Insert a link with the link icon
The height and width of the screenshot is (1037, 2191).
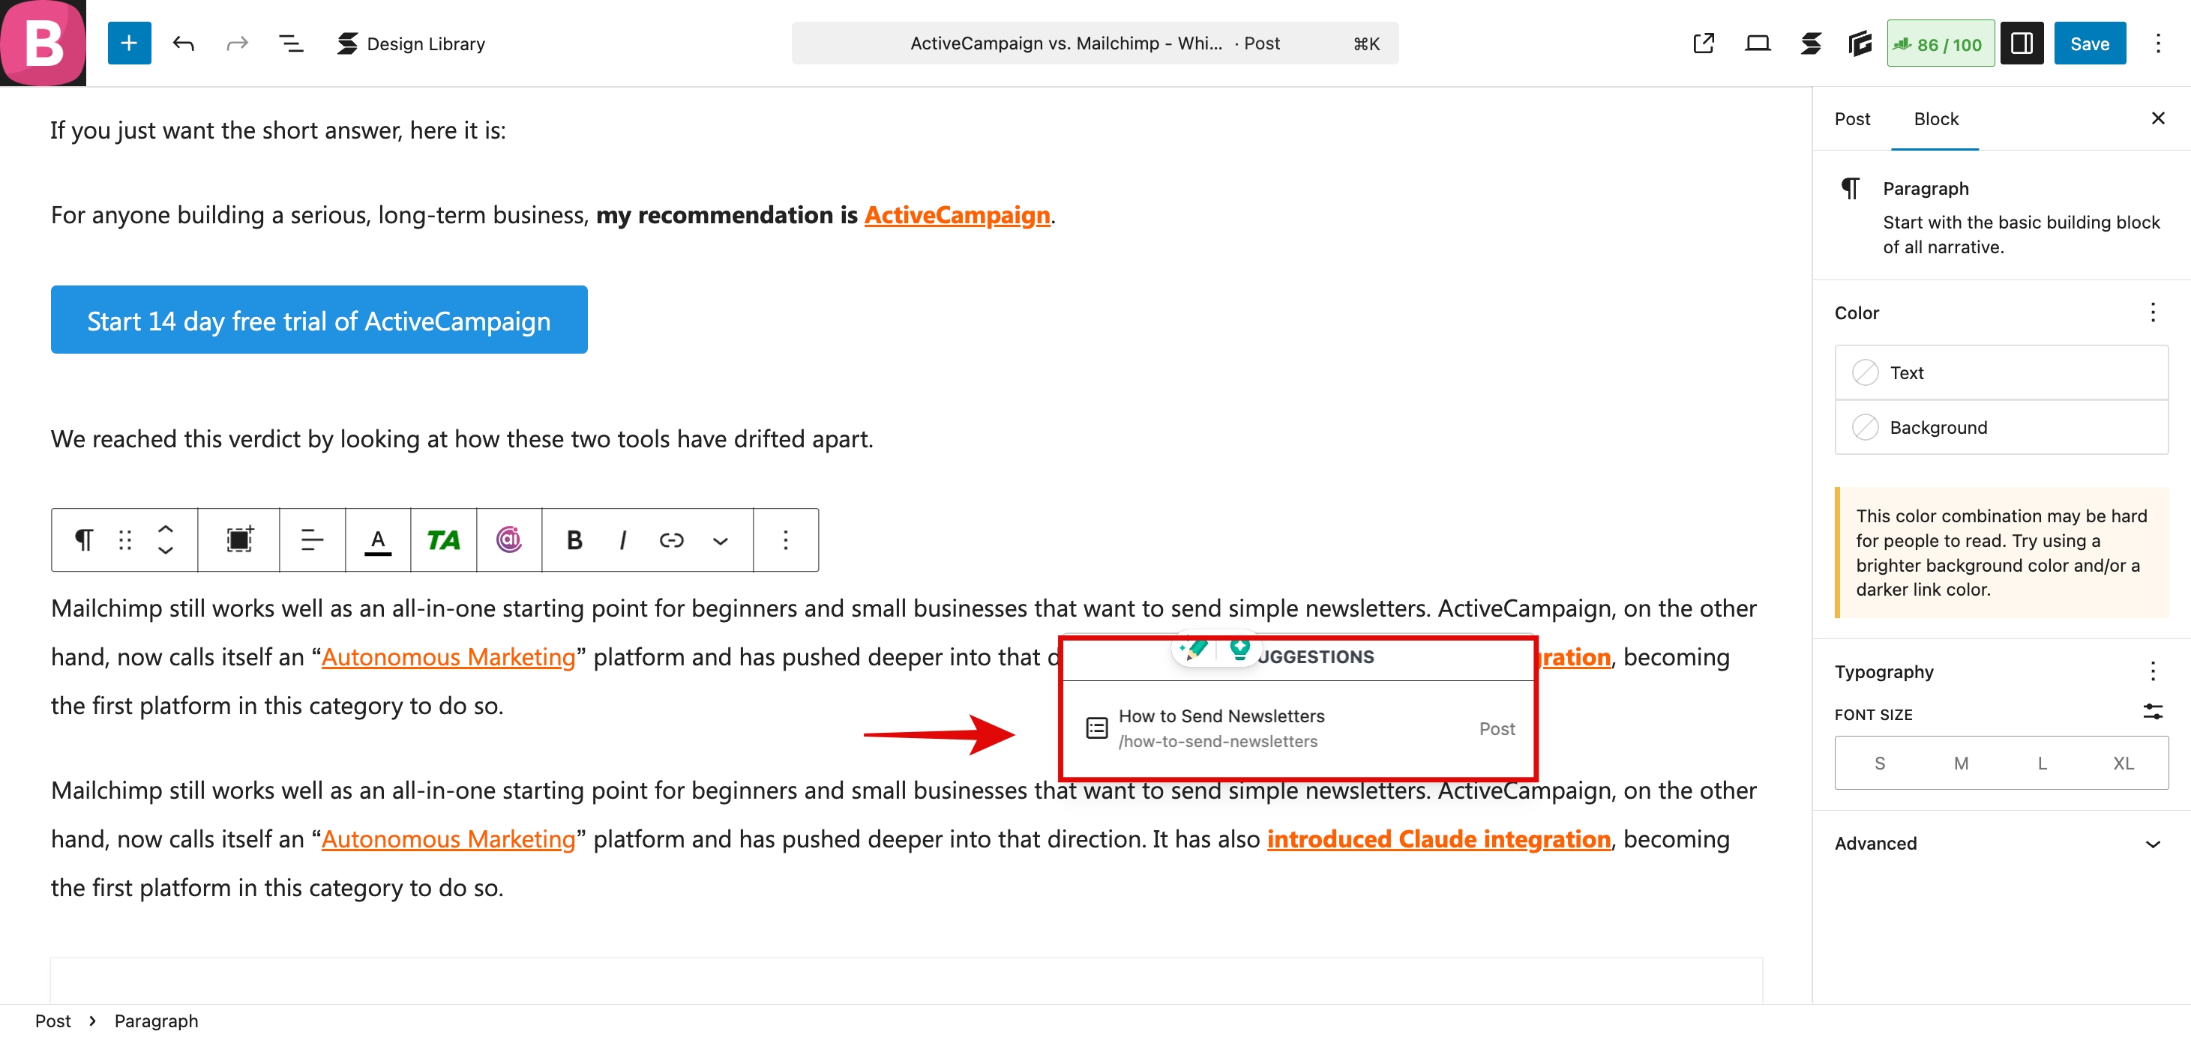point(671,539)
